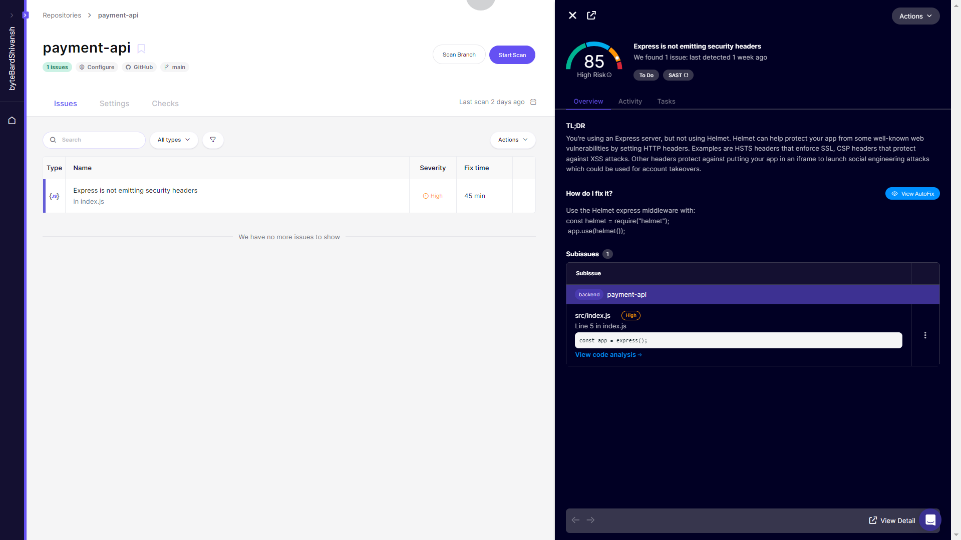Open issue panel in new window

591,16
